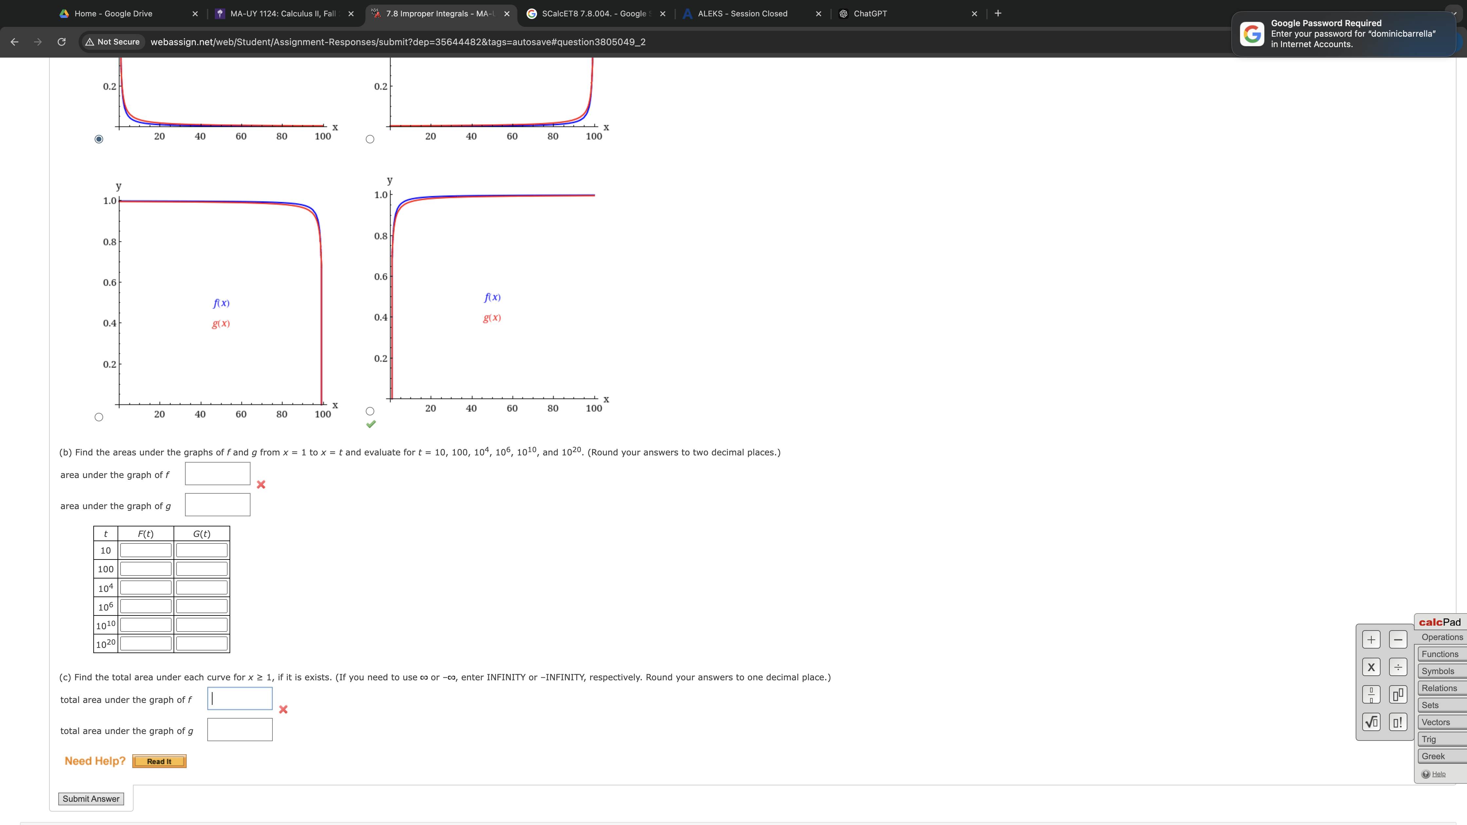Insert a fraction using the calcPad fraction icon

tap(1371, 695)
